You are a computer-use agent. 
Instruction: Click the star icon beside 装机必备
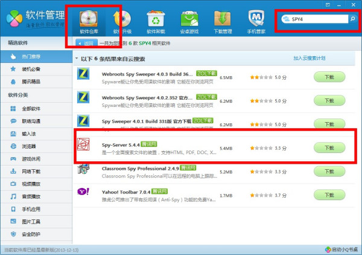pyautogui.click(x=13, y=69)
